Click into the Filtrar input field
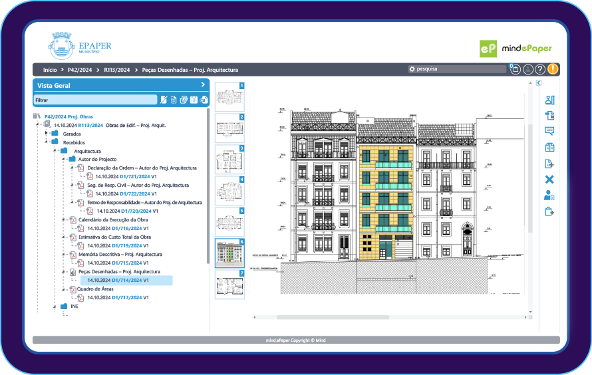Viewport: 592px width, 375px height. [93, 100]
